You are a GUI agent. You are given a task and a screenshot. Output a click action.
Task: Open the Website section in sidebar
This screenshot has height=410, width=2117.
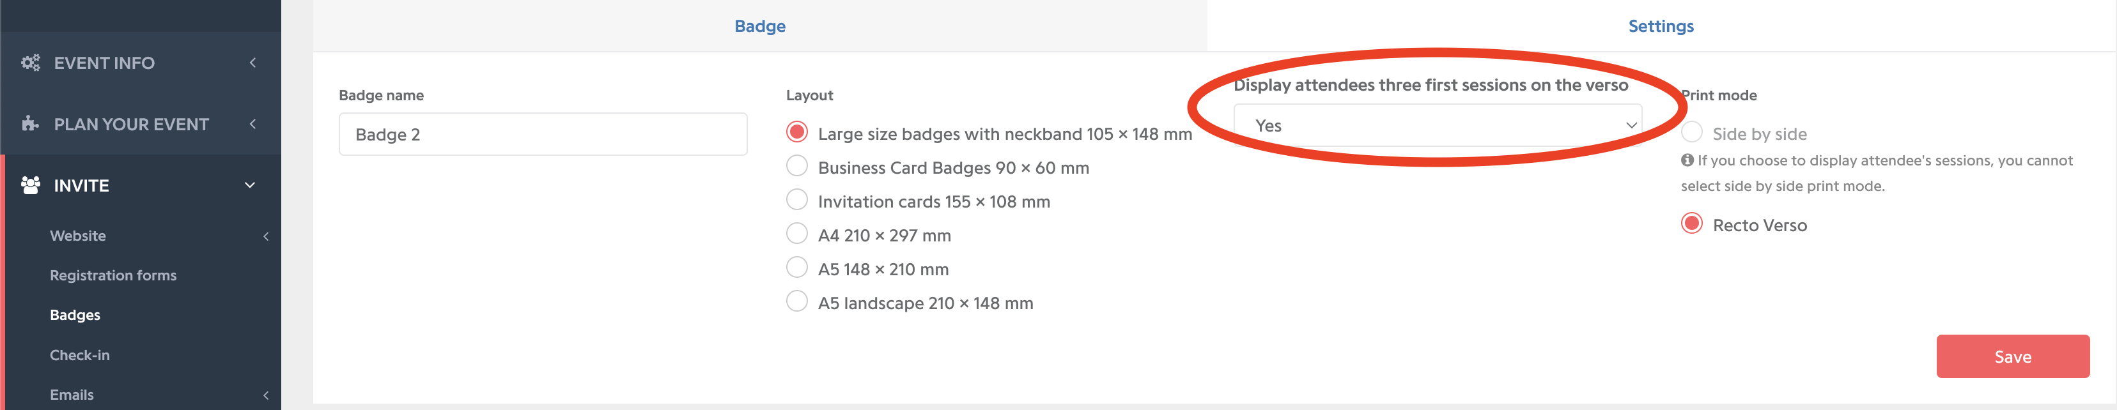point(77,235)
